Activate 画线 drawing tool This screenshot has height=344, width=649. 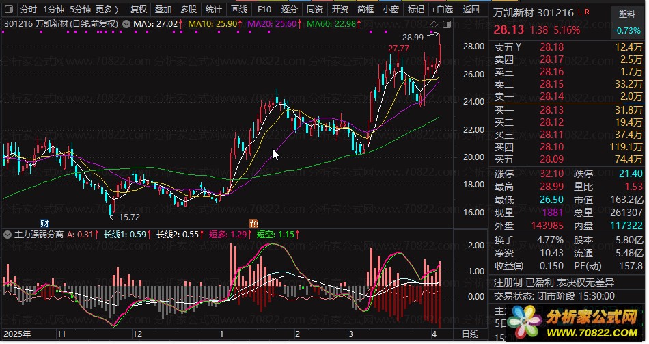tap(239, 9)
